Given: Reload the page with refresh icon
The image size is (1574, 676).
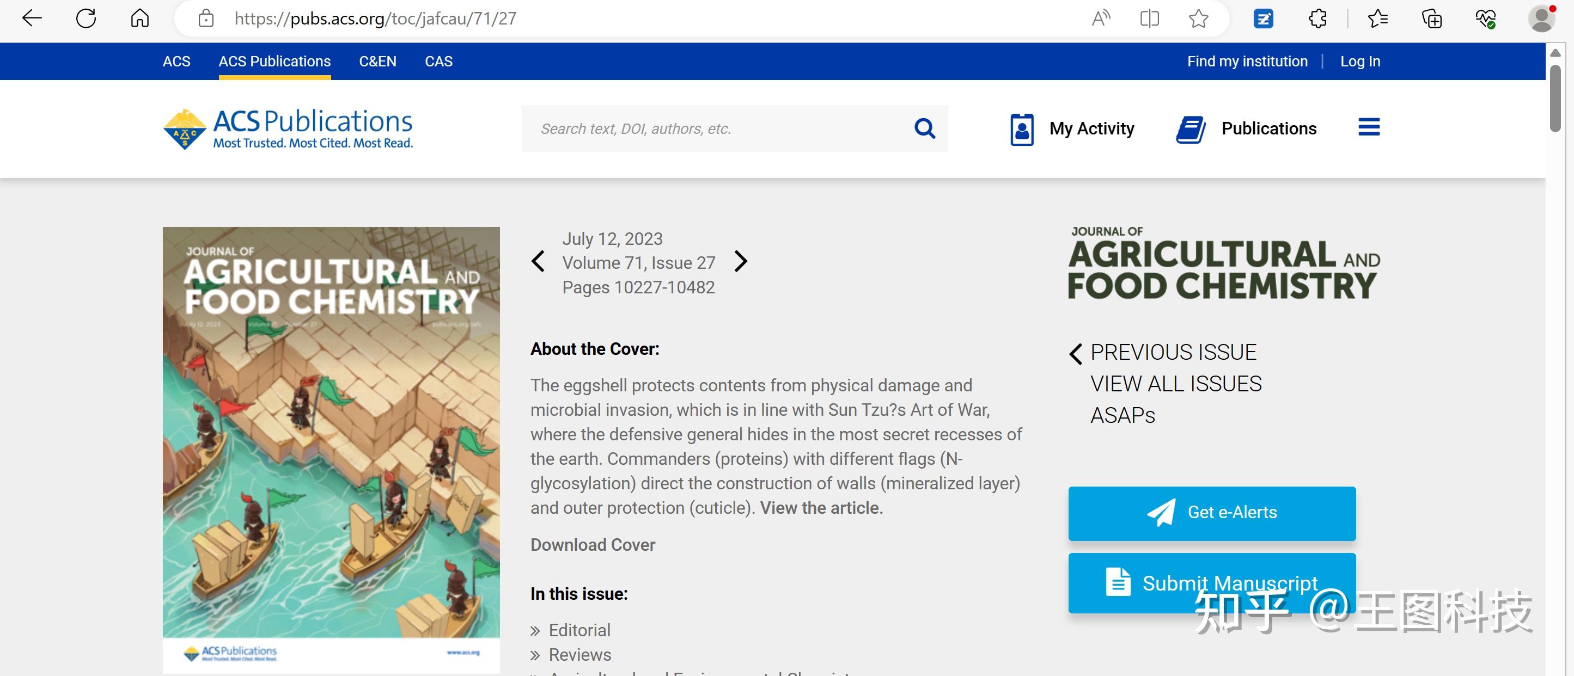Looking at the screenshot, I should click(86, 19).
